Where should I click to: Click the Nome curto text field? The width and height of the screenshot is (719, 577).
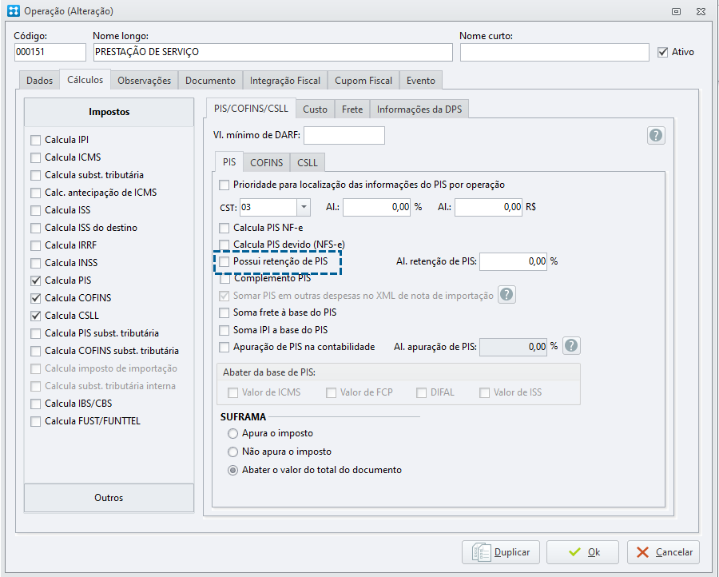(554, 52)
